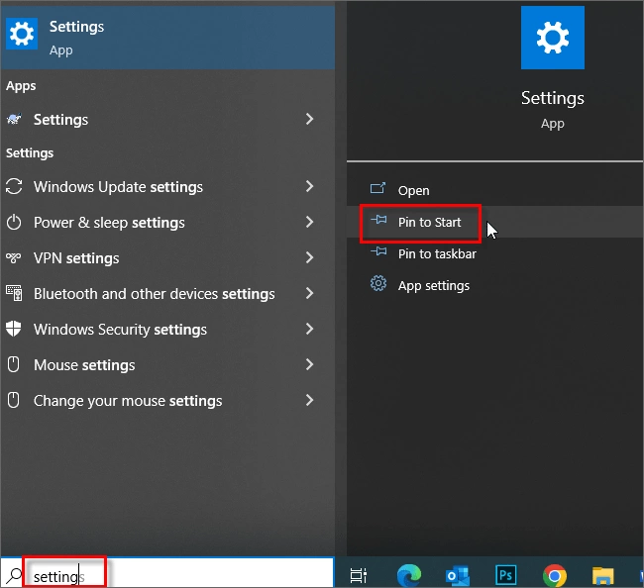Expand the Apps Settings result arrow

[309, 119]
